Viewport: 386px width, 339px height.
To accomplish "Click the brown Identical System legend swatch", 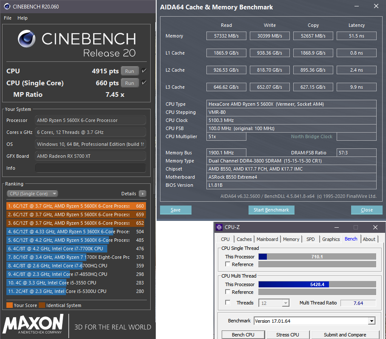I will [x=42, y=305].
